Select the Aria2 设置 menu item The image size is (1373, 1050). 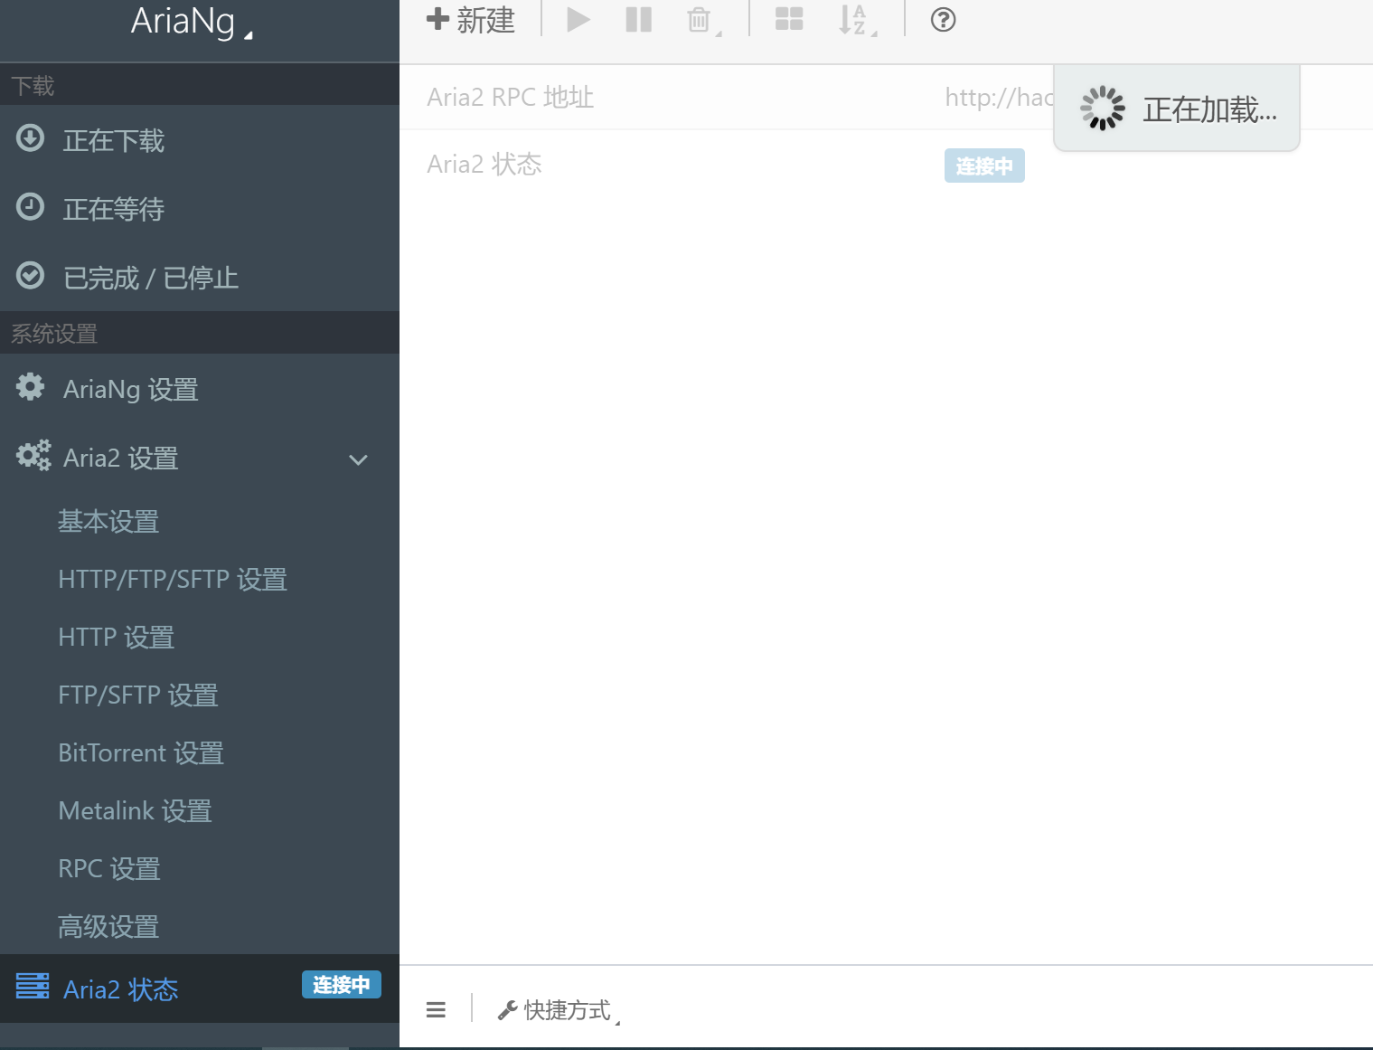click(200, 458)
